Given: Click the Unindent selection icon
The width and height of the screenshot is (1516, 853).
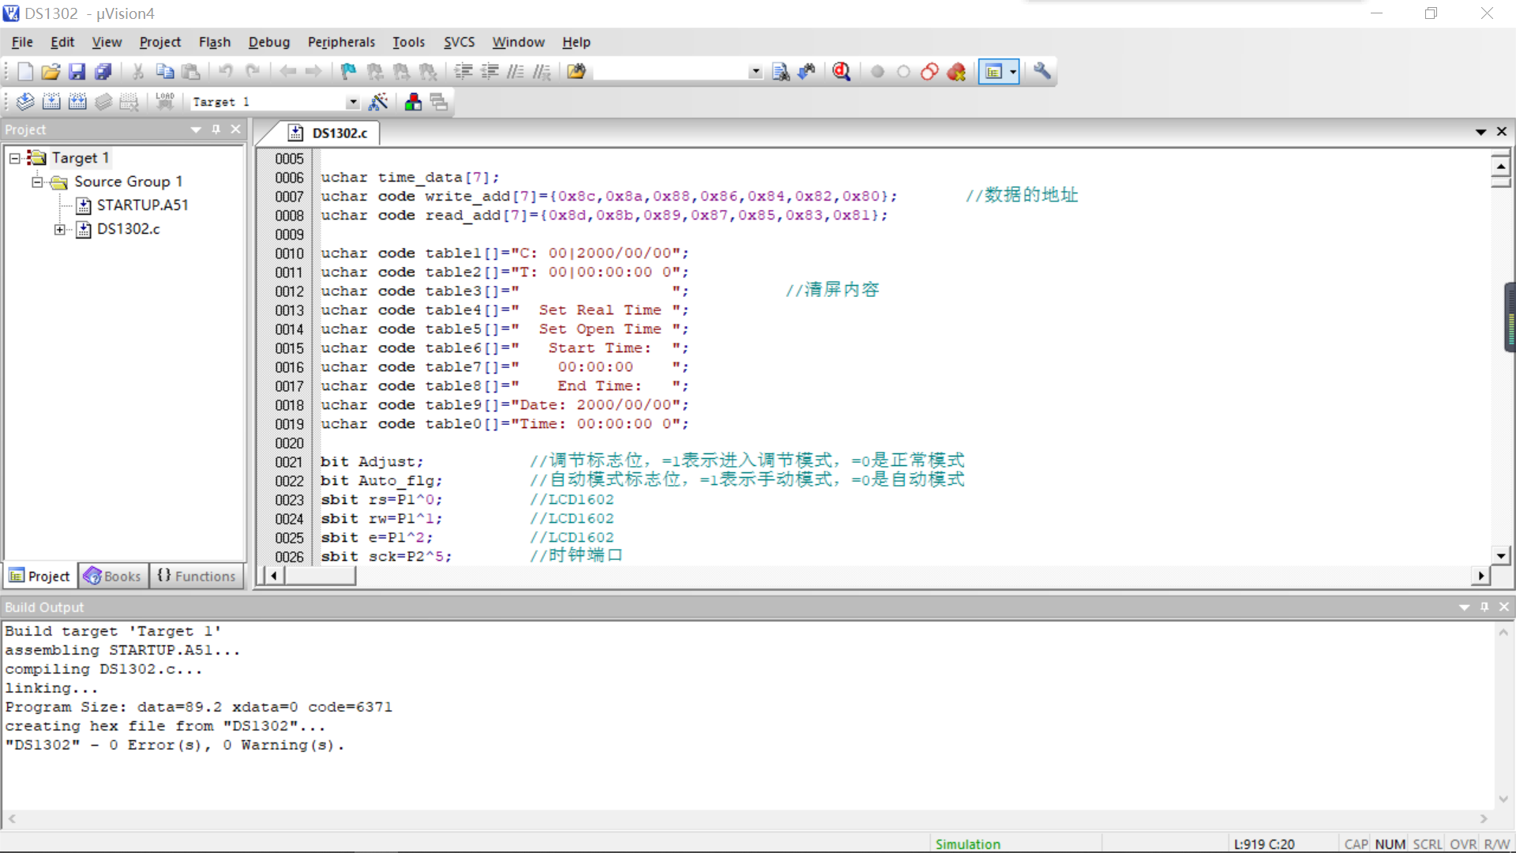Looking at the screenshot, I should [490, 72].
